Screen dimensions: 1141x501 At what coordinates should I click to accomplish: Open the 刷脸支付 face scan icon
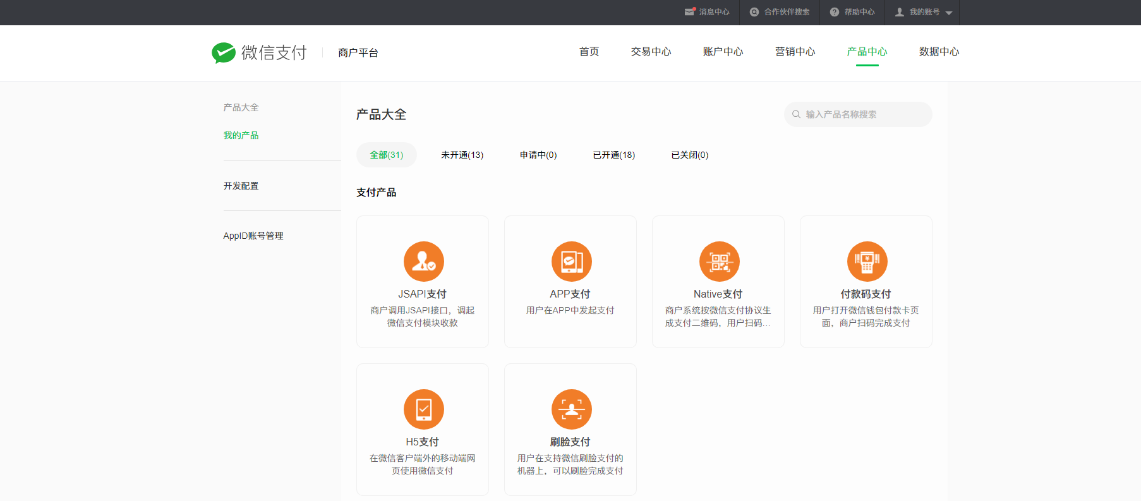[572, 409]
